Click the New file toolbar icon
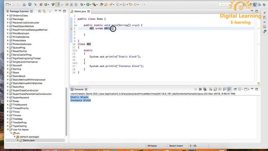 pyautogui.click(x=8, y=5)
